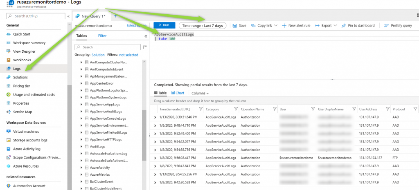
Task: Switch to the Filter tab
Action: [x=102, y=36]
